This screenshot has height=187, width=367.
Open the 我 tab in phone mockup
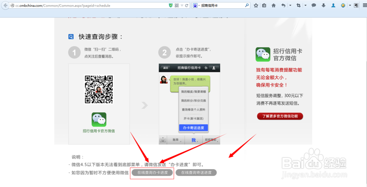(193, 140)
